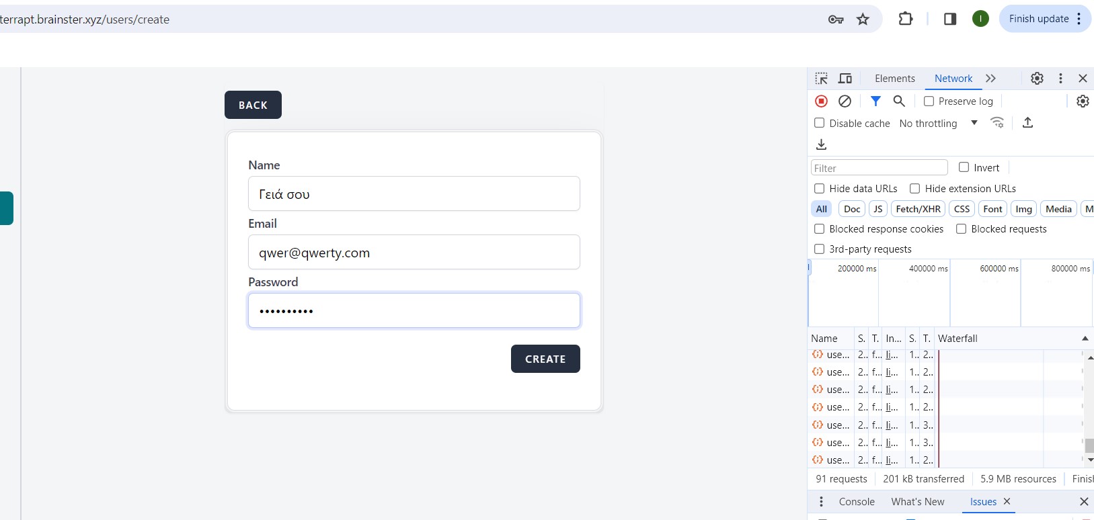Open the DevTools three-dot customize menu
1094x520 pixels.
pos(1060,79)
